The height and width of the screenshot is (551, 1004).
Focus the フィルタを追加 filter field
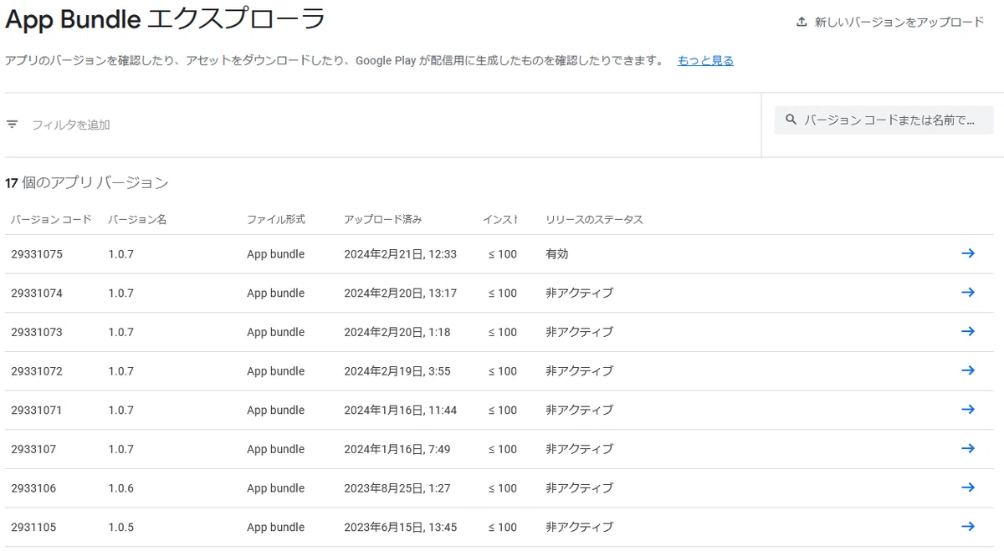pos(70,125)
